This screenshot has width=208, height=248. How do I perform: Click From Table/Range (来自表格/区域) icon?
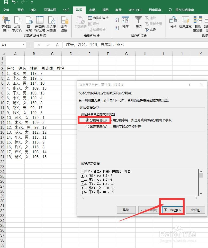click(40, 24)
